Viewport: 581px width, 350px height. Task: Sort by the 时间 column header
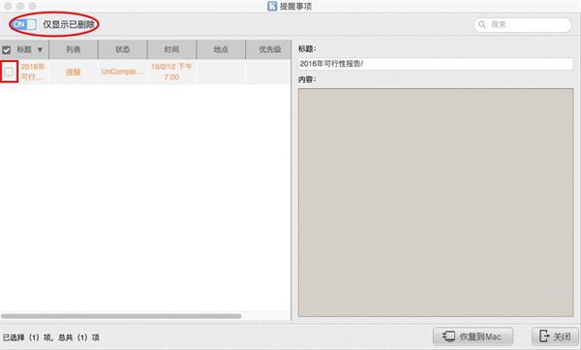(171, 49)
